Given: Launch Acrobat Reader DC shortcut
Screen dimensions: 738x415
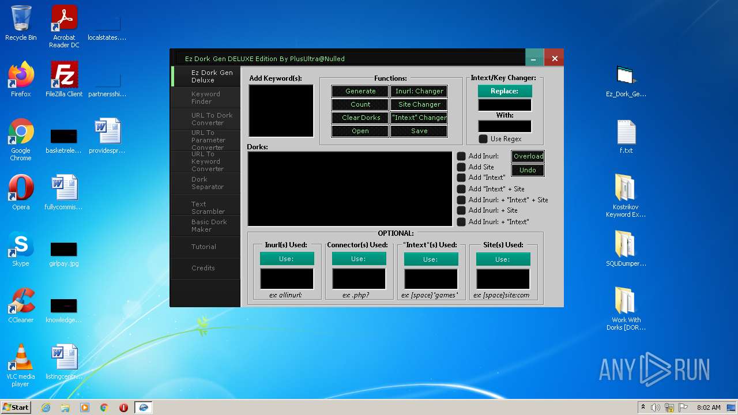Looking at the screenshot, I should (x=64, y=27).
